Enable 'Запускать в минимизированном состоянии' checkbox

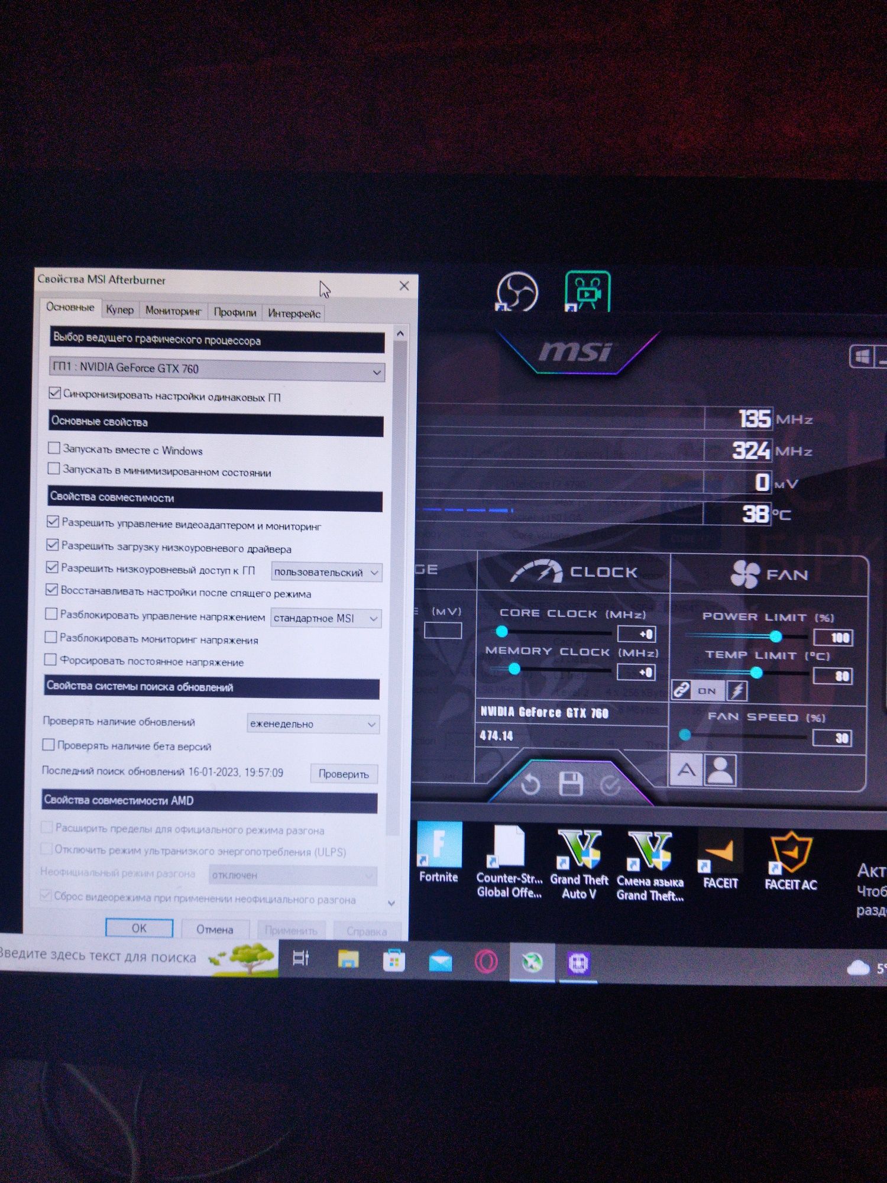point(53,469)
